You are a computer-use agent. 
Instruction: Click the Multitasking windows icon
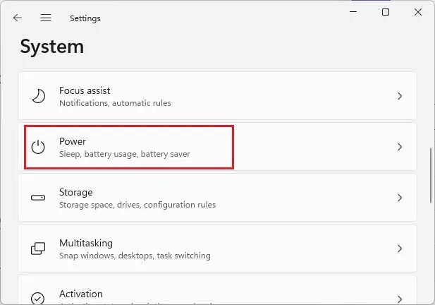coord(38,249)
